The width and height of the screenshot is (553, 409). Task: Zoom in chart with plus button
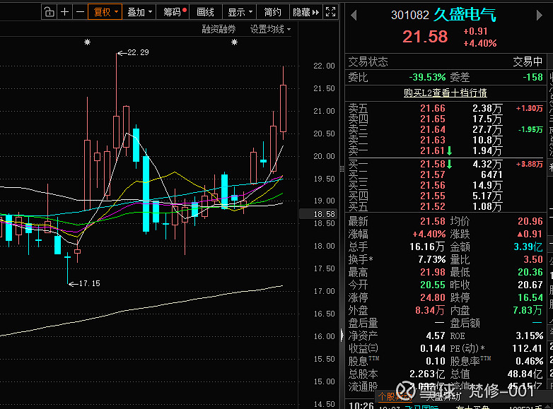coord(64,12)
